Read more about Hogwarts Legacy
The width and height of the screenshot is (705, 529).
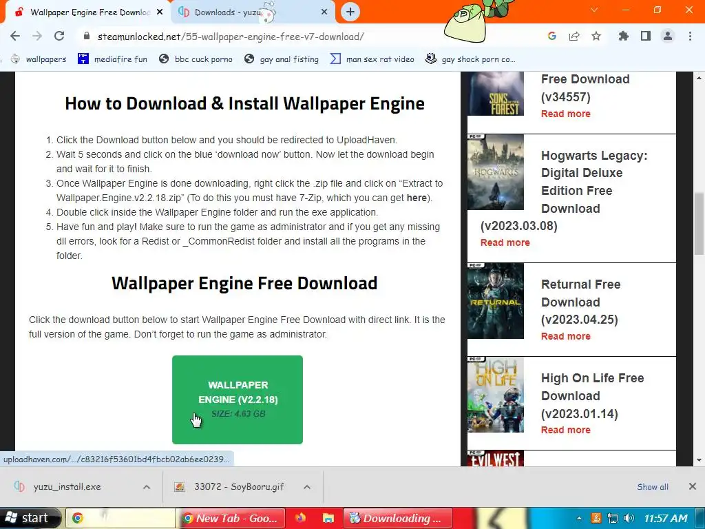505,242
